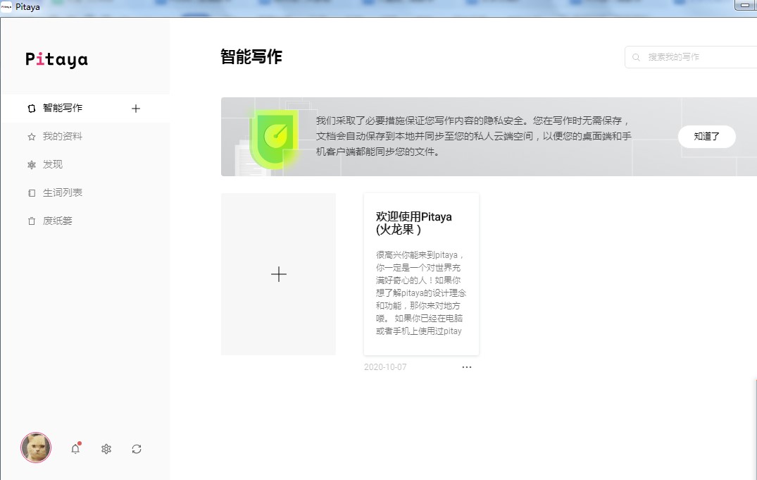Click the green shield privacy icon

click(274, 139)
